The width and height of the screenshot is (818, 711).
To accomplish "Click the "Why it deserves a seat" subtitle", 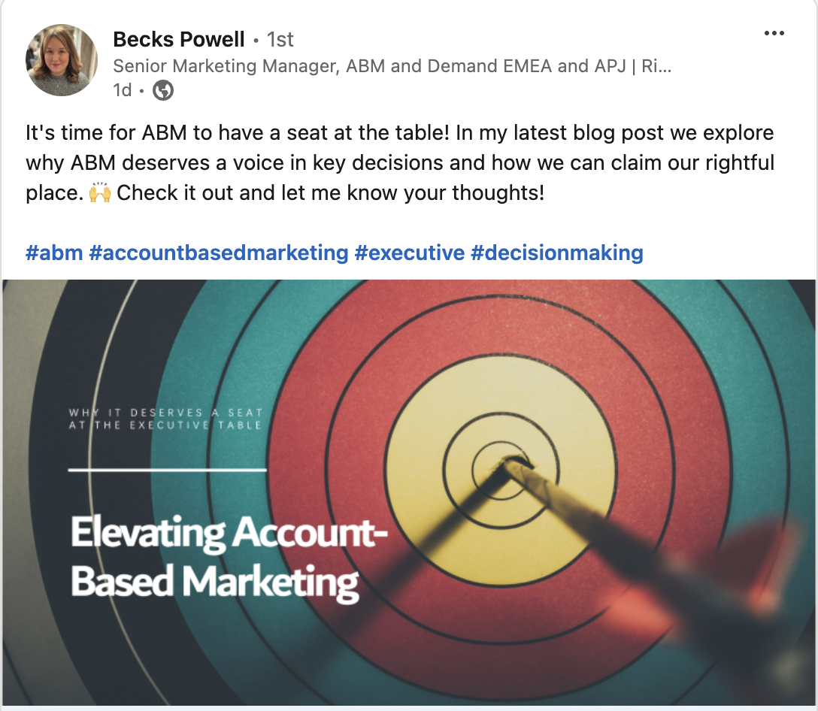I will tap(165, 419).
